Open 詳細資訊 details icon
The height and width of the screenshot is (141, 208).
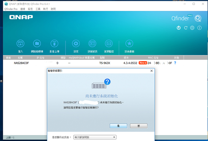click(x=92, y=44)
